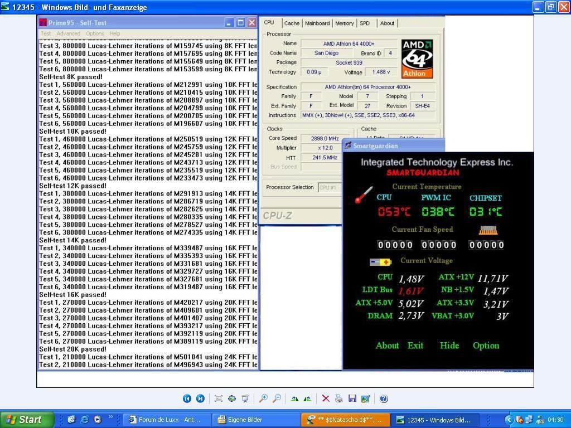This screenshot has width=571, height=428.
Task: Expand hidden Quick Launch items chevron
Action: (x=111, y=417)
